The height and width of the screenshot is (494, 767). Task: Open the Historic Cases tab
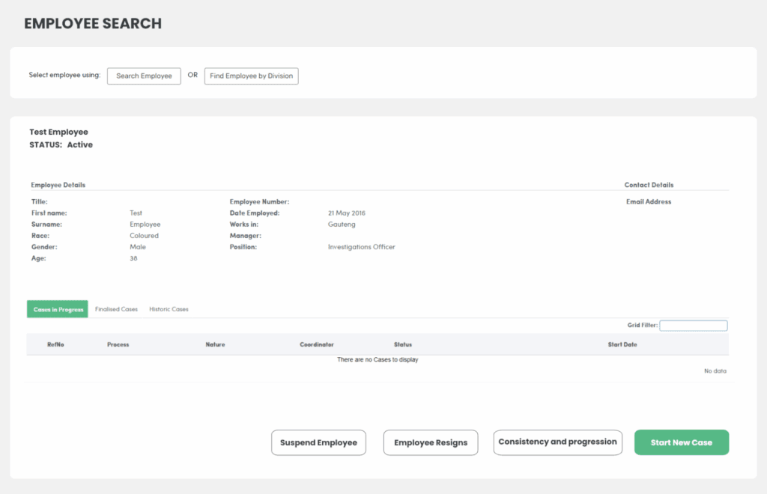169,309
